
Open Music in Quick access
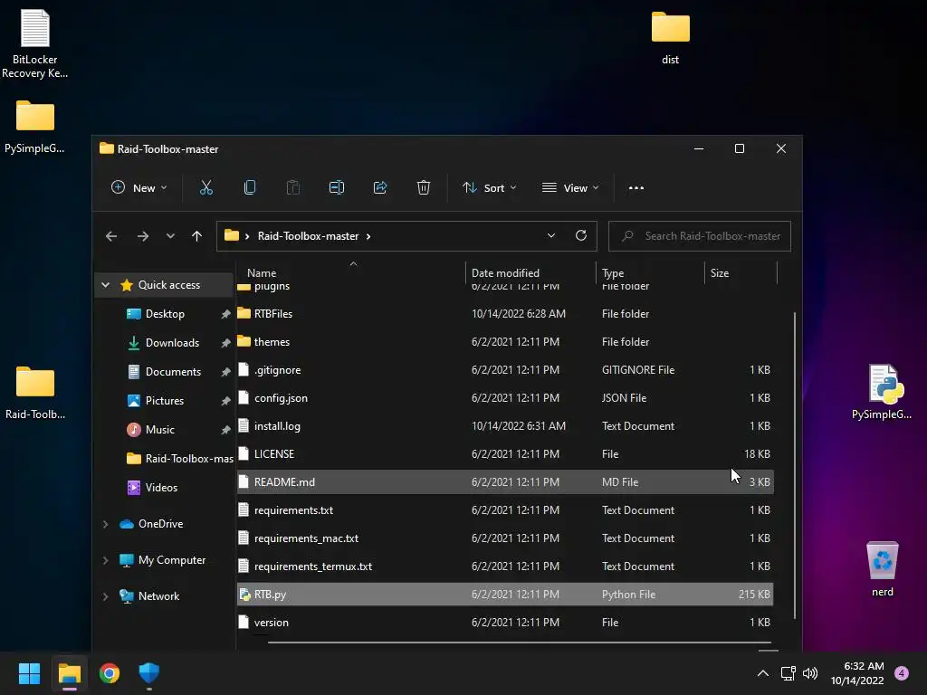tap(159, 430)
